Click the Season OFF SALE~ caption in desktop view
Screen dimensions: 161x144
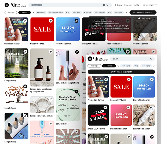tap(38, 44)
